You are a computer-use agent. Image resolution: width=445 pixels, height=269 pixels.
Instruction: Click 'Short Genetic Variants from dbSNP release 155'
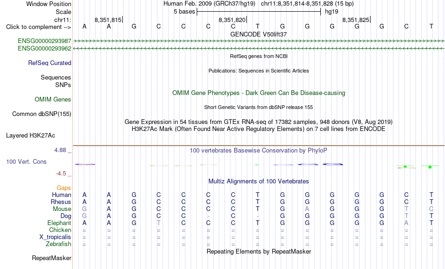tap(259, 108)
